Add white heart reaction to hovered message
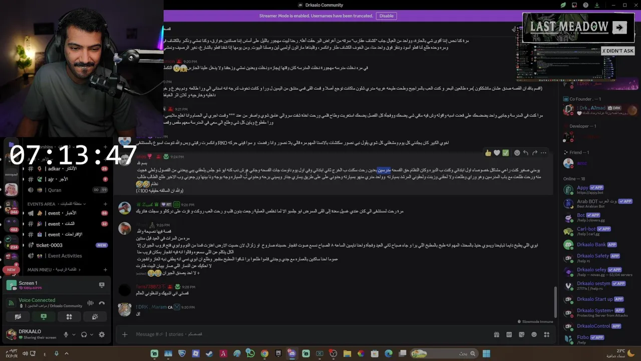Screen dimensions: 641x361 (497, 153)
